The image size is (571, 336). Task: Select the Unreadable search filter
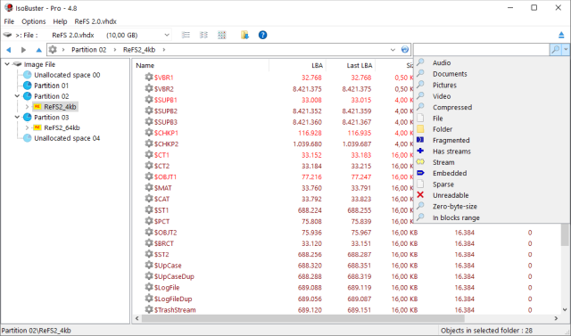click(451, 195)
